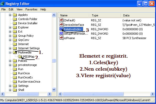Click the Shell folder icon
This screenshot has height=104, width=156.
point(15,90)
